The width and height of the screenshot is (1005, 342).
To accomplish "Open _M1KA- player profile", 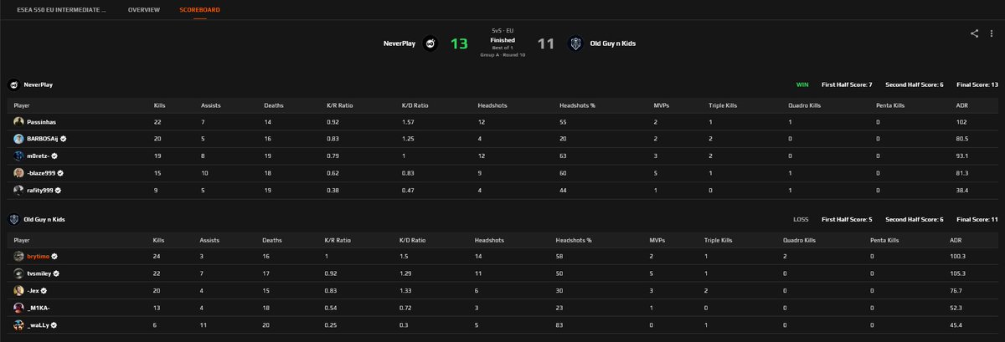I will coord(38,308).
